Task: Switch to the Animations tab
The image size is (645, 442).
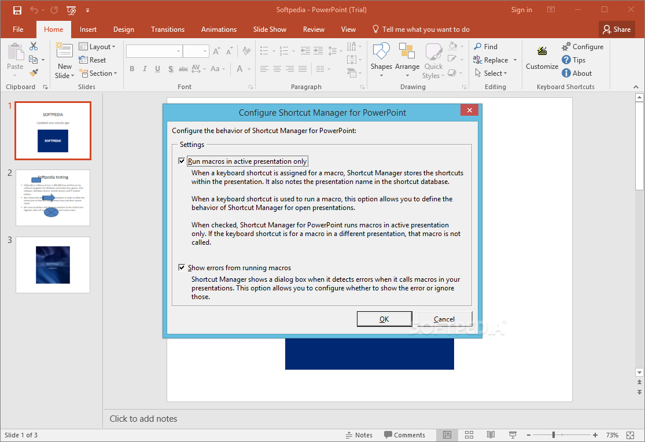Action: [219, 30]
